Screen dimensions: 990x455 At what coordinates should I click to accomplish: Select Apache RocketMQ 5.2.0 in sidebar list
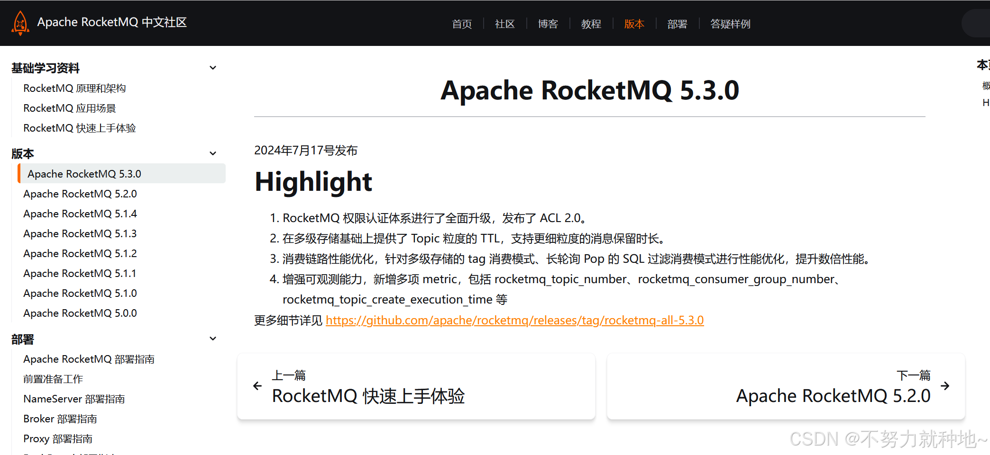tap(80, 194)
